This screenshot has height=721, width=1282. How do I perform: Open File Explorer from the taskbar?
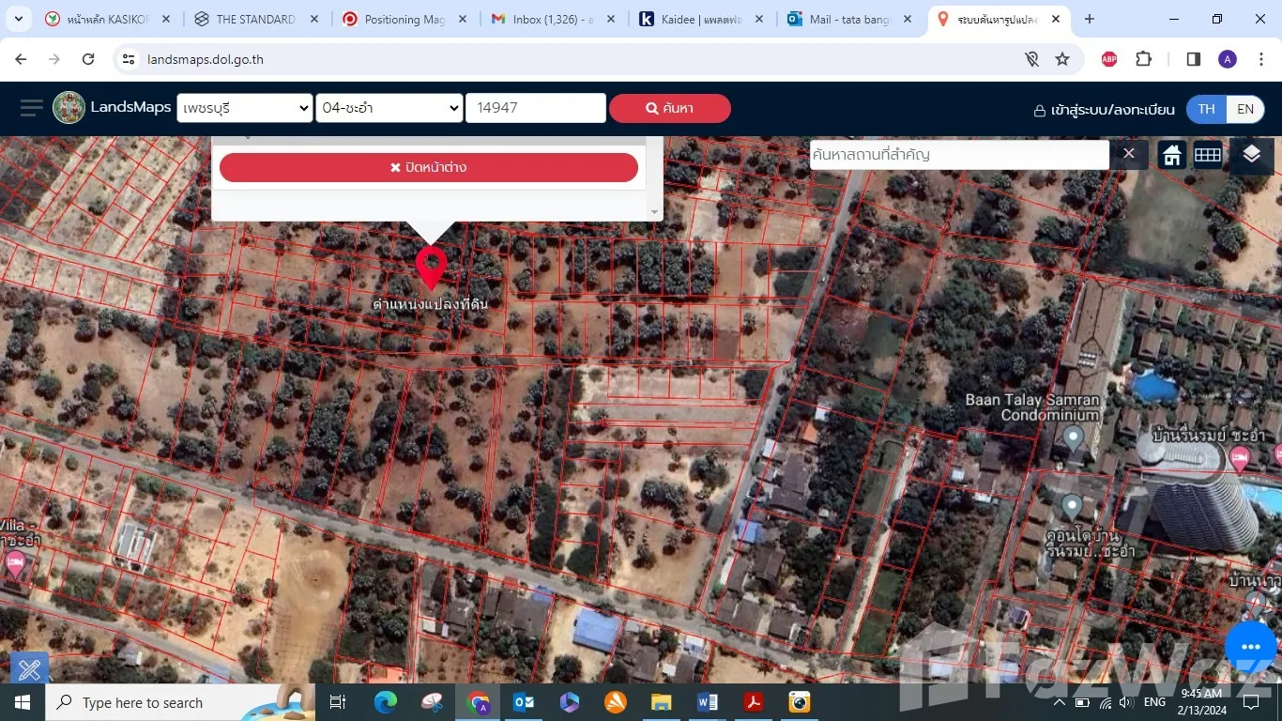click(x=662, y=702)
